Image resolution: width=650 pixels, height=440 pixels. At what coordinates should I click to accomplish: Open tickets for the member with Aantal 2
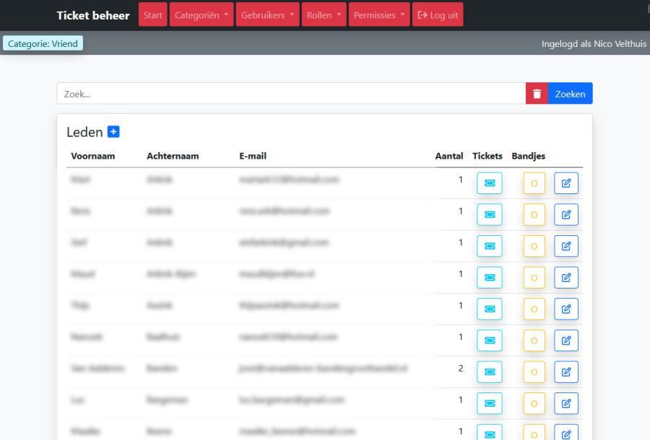point(489,372)
